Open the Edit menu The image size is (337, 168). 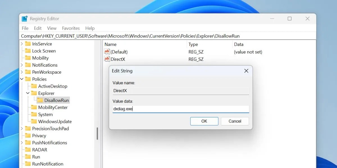(x=37, y=28)
